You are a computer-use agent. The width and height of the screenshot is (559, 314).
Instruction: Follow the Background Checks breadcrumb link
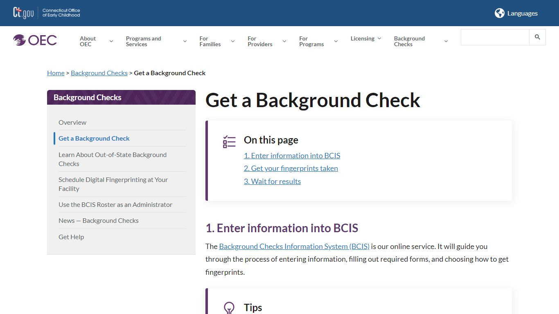[x=99, y=73]
